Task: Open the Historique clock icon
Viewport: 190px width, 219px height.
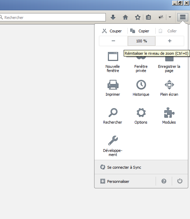Action: click(x=141, y=88)
